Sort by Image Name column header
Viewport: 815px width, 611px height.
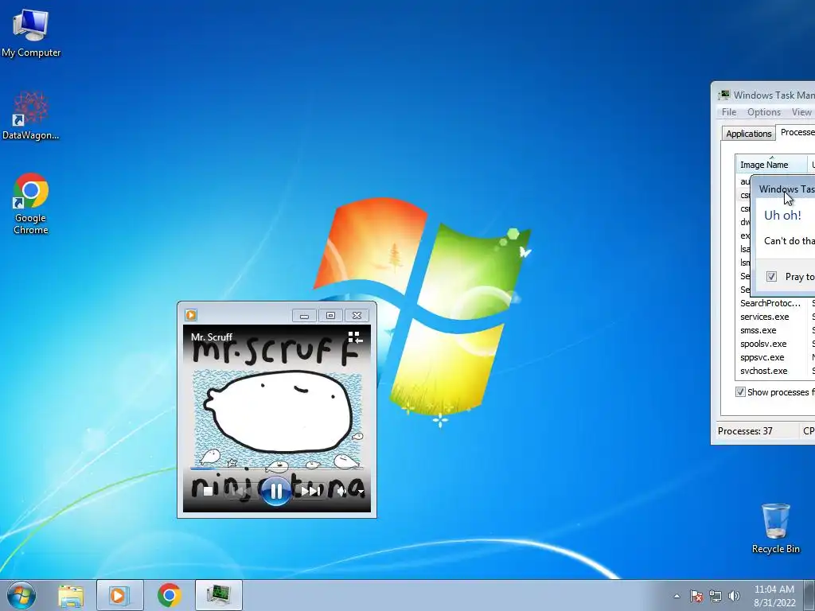(771, 165)
